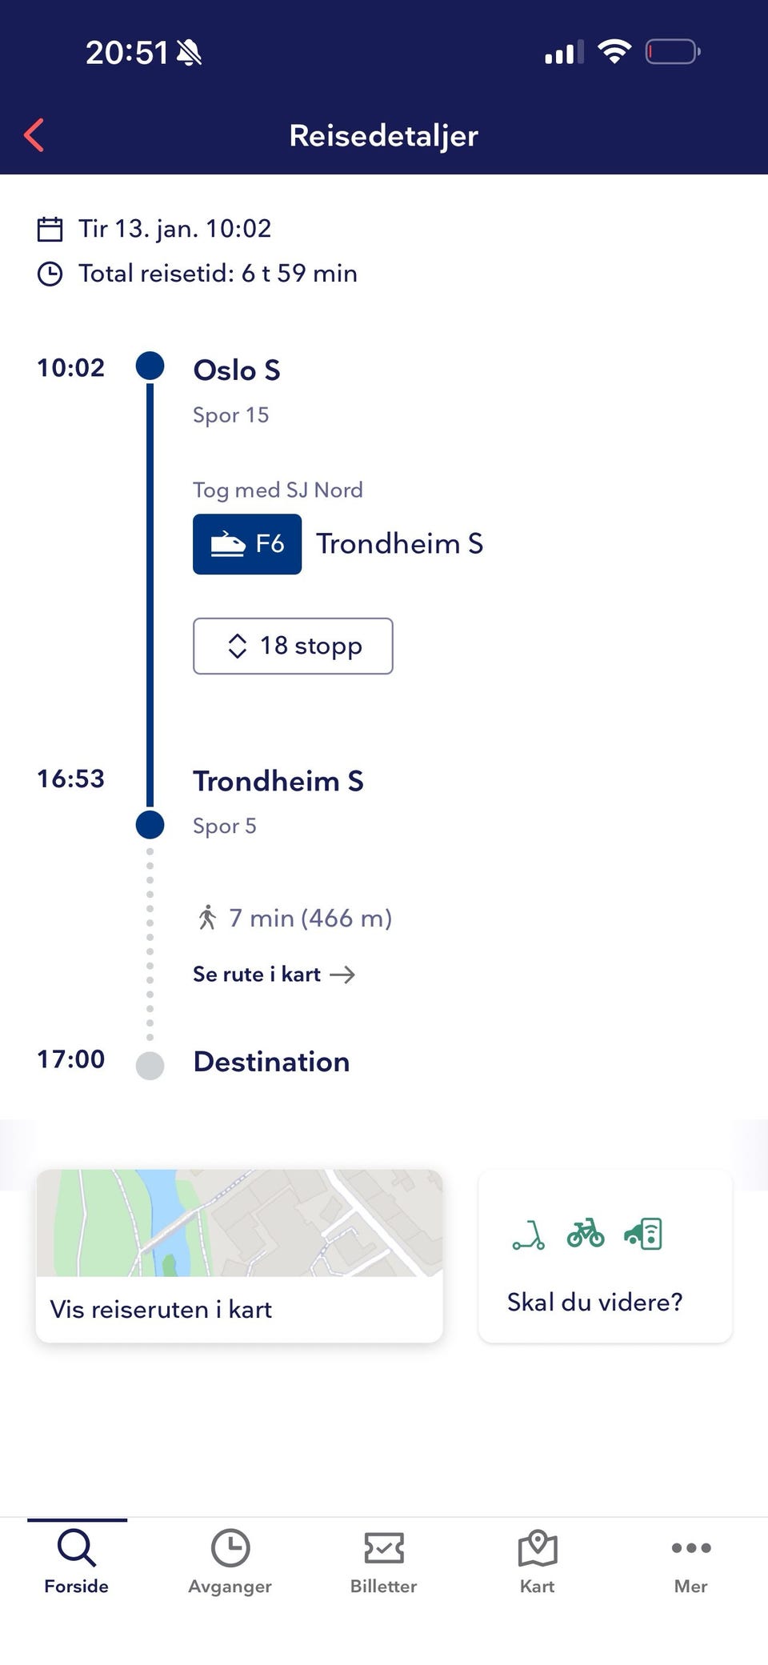
Task: Tap the F6 train line badge
Action: [x=247, y=544]
